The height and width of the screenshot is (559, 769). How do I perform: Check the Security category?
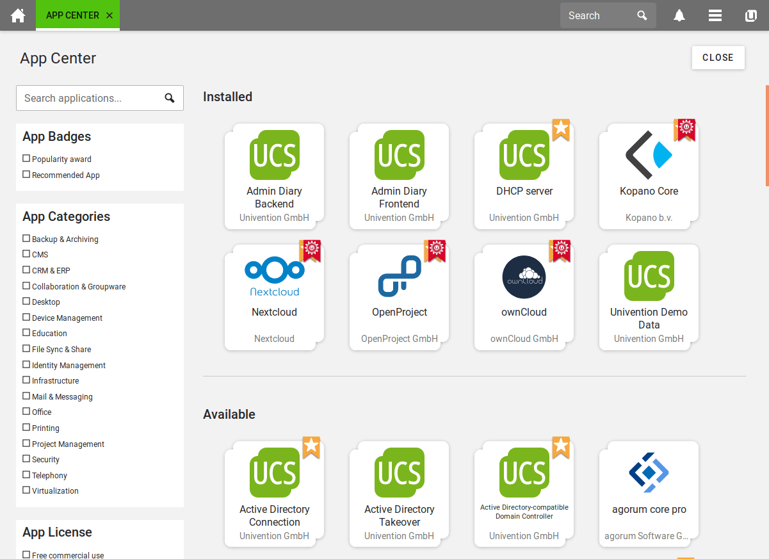click(26, 458)
